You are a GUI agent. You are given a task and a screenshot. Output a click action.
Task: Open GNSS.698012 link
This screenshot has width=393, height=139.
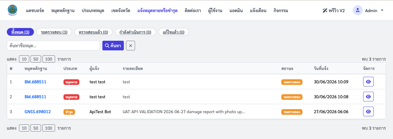(x=38, y=112)
